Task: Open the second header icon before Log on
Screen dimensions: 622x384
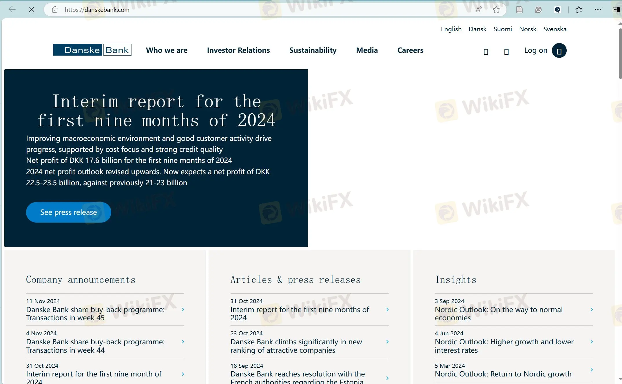Action: tap(506, 52)
